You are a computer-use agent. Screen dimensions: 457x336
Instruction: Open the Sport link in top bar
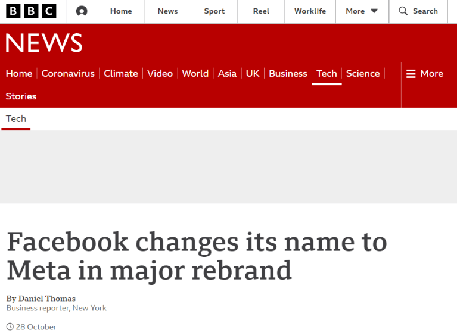click(214, 11)
